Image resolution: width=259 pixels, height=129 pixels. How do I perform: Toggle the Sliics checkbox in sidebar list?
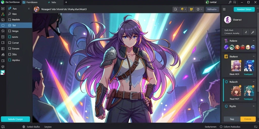pyautogui.click(x=10, y=54)
